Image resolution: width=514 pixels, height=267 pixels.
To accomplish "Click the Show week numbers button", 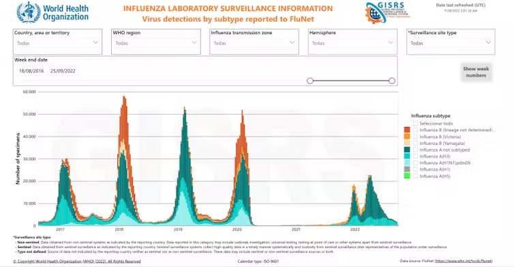I will click(x=476, y=72).
